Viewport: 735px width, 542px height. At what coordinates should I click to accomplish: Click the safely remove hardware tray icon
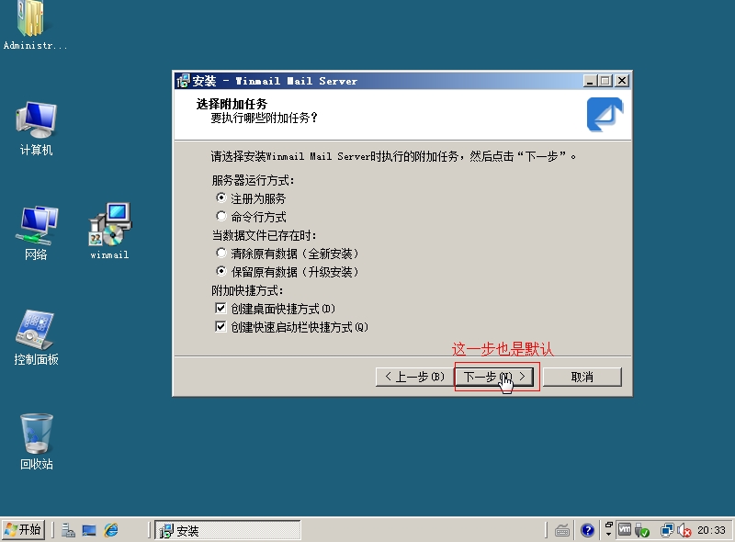click(641, 530)
